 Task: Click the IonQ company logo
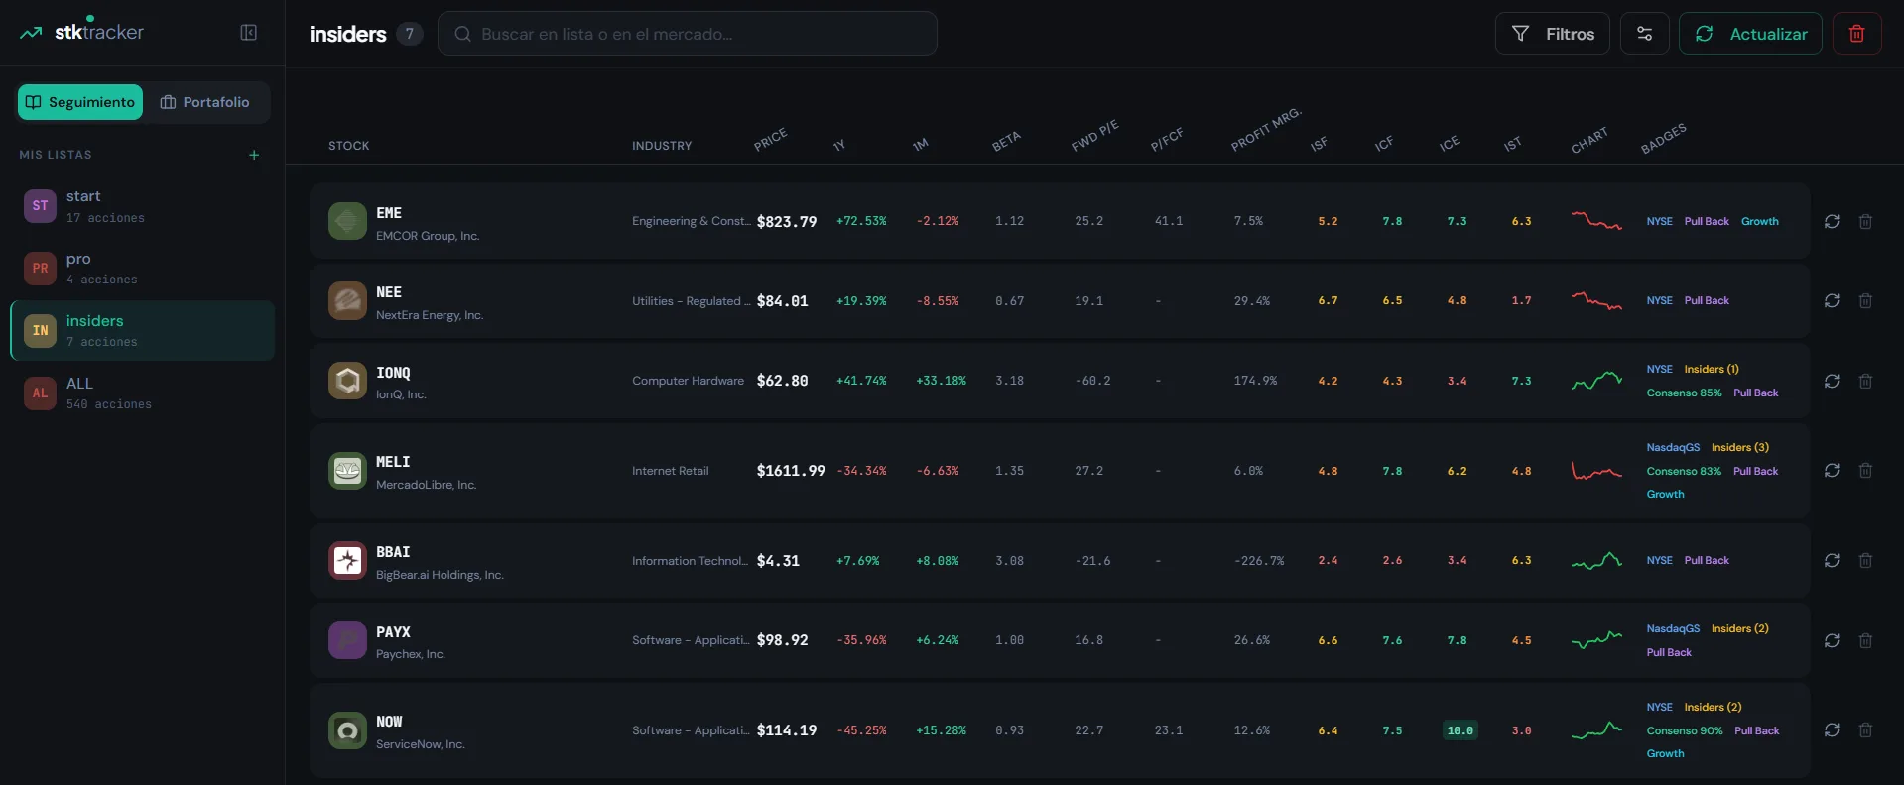tap(347, 381)
